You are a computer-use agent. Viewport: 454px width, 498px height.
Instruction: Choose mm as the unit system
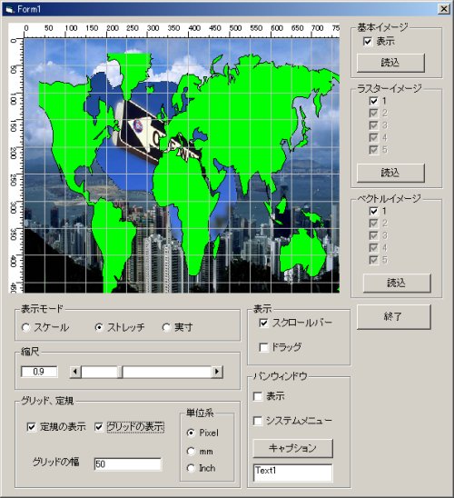pyautogui.click(x=191, y=451)
